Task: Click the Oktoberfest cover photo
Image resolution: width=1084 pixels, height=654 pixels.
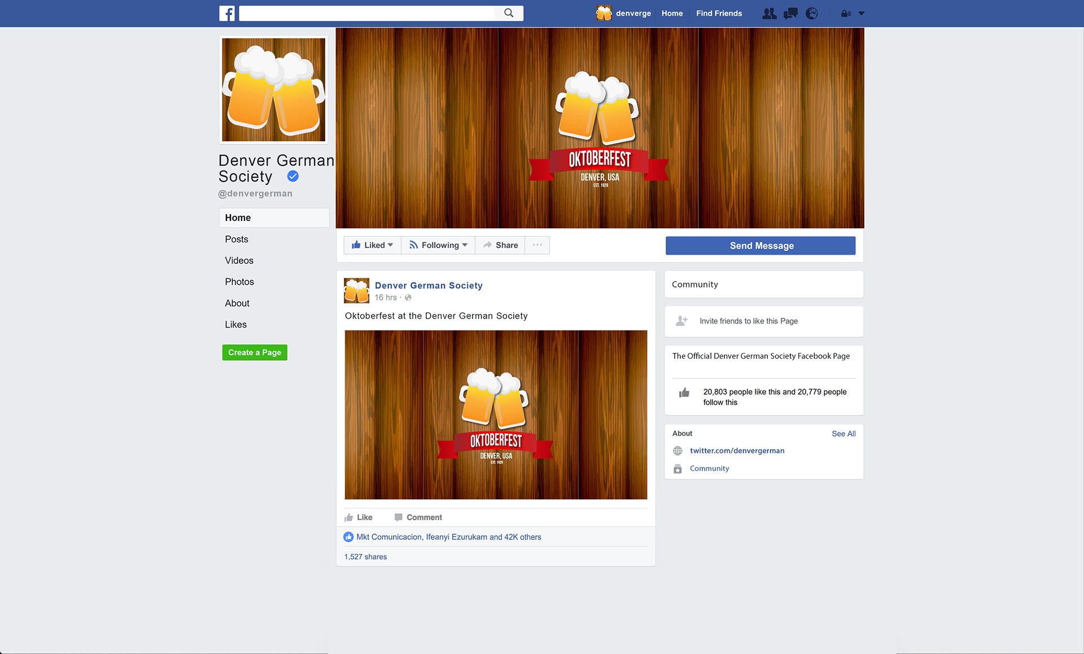Action: pyautogui.click(x=600, y=128)
